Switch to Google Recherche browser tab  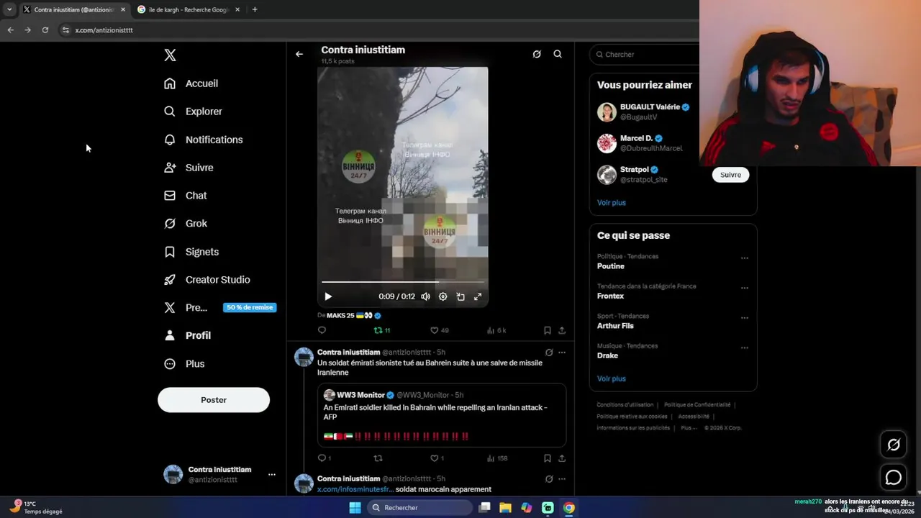[x=188, y=9]
